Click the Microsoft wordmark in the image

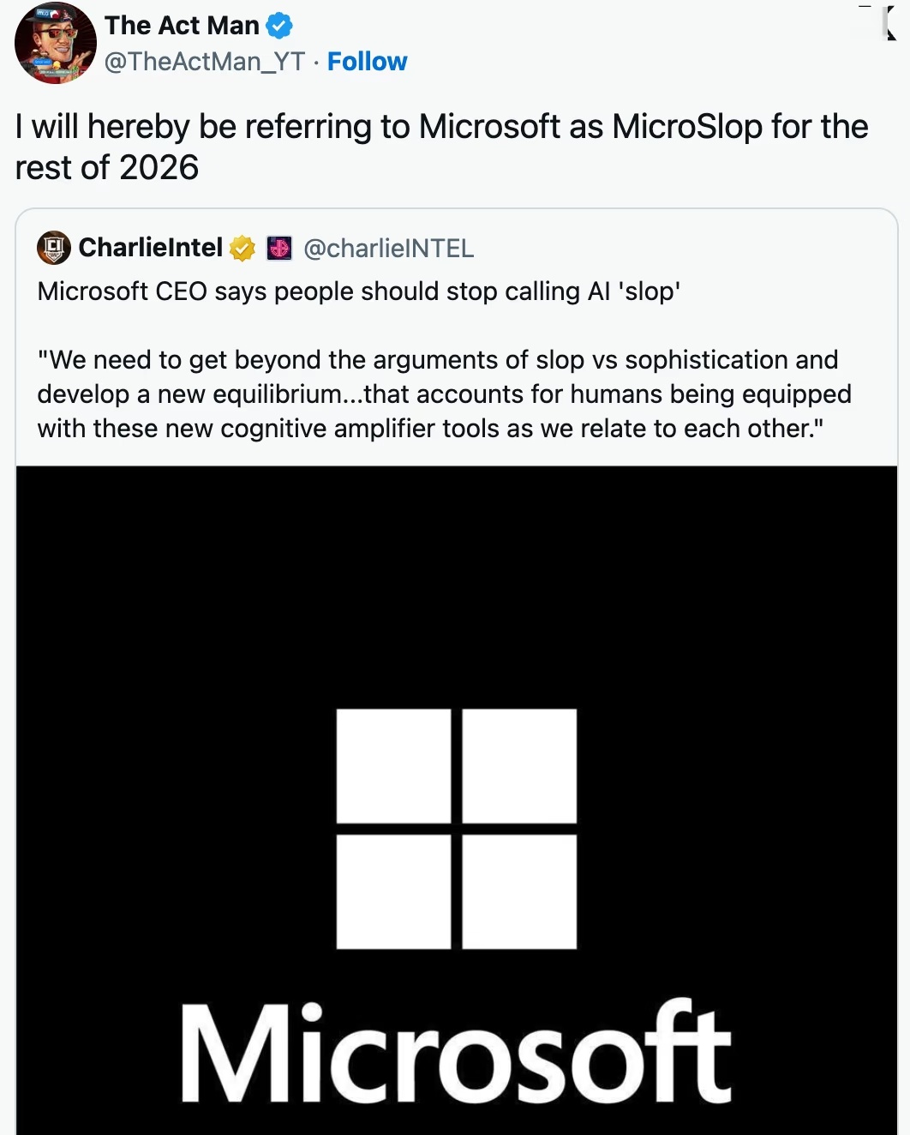tap(454, 1048)
